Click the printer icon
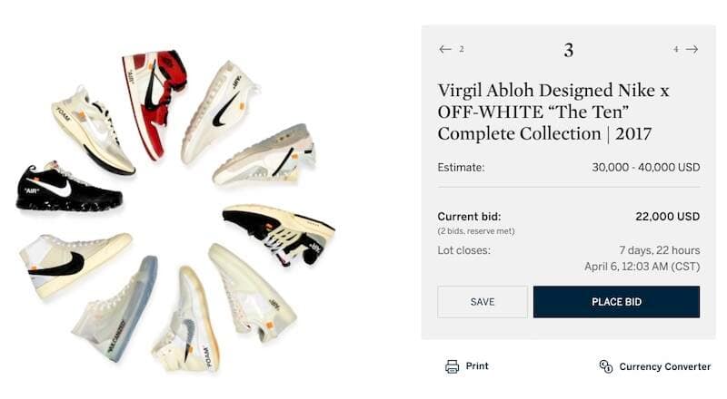The width and height of the screenshot is (727, 399). (452, 366)
